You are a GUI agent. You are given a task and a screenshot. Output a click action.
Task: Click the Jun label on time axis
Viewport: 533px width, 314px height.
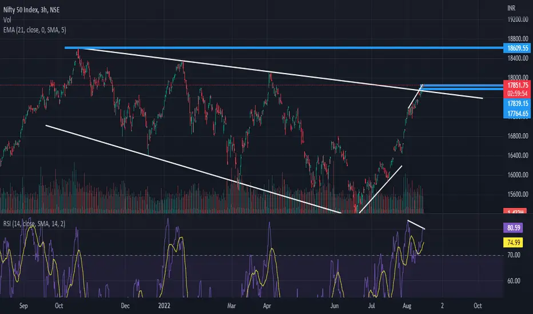(335, 306)
